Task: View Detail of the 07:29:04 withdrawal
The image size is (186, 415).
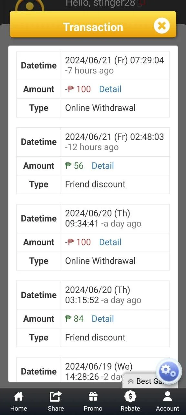Action: click(x=110, y=89)
